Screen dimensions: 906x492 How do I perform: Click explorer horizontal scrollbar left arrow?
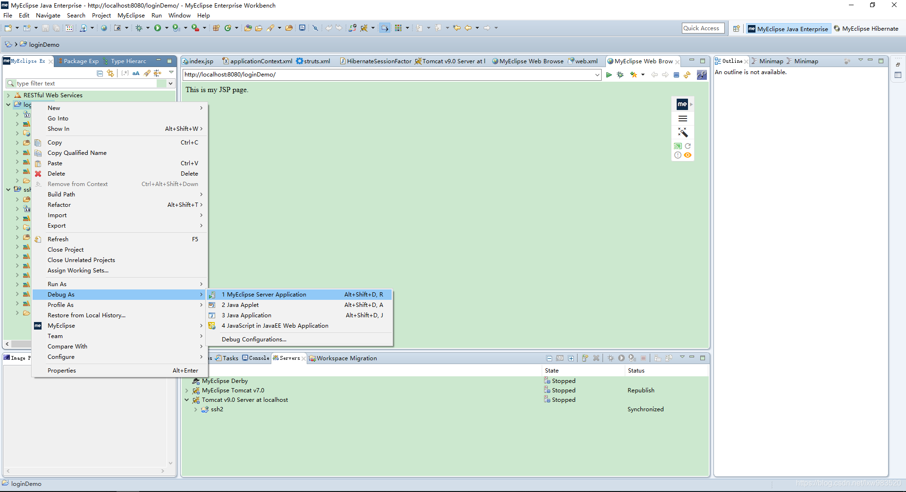tap(8, 344)
